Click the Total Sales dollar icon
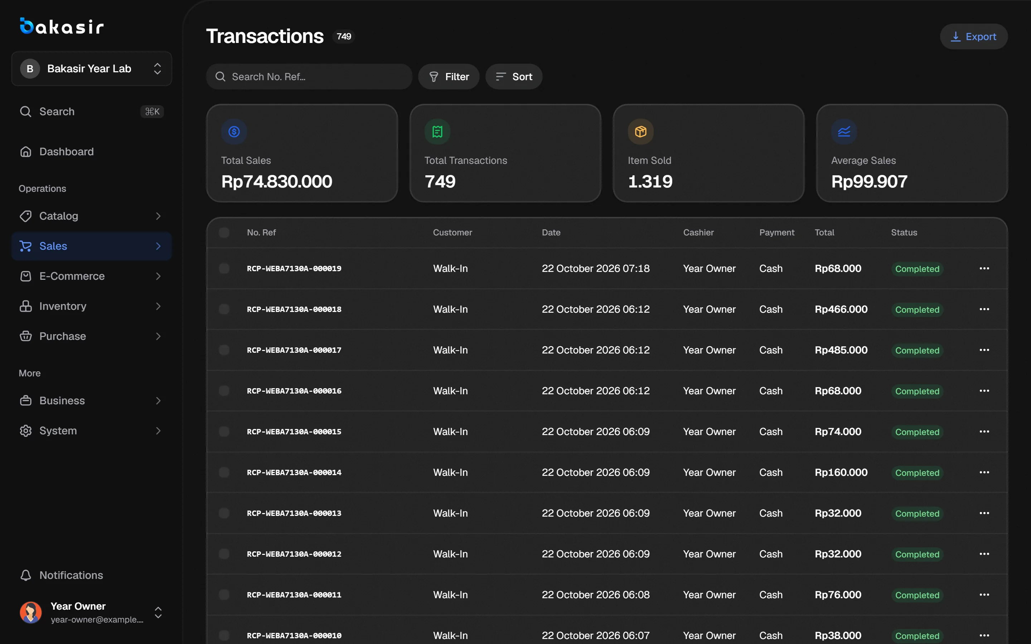 point(234,132)
